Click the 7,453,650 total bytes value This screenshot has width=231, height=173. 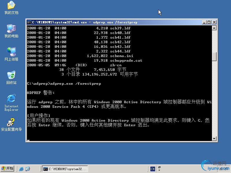pyautogui.click(x=104, y=70)
